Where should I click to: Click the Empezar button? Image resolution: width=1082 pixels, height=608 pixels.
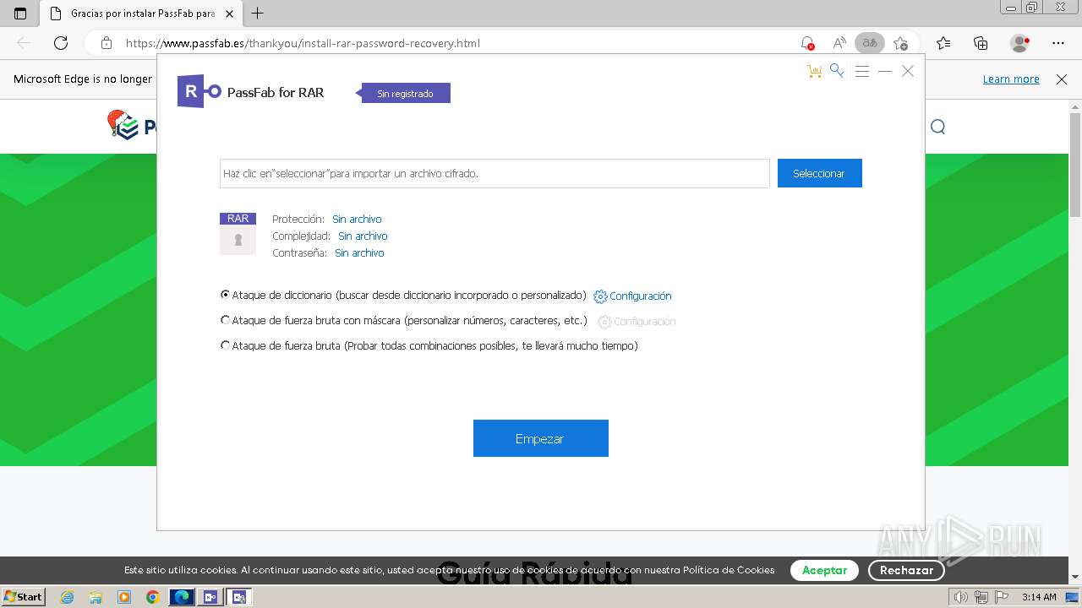(541, 438)
